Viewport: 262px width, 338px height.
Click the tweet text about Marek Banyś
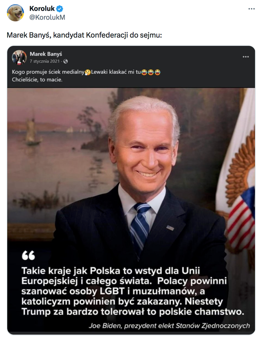pos(84,35)
